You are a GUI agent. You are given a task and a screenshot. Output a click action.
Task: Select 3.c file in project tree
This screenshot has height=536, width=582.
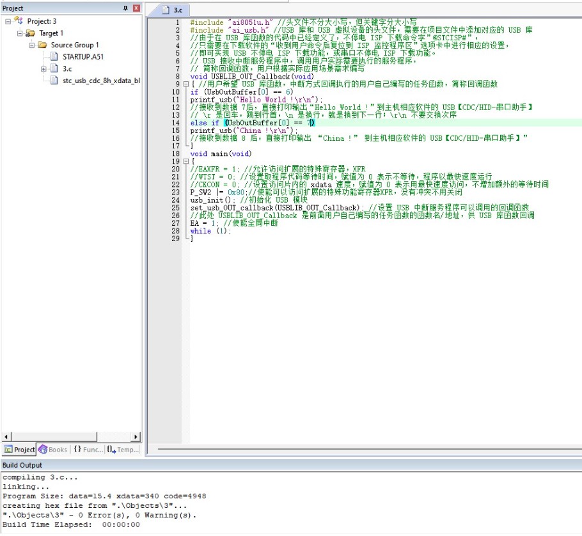click(x=67, y=68)
